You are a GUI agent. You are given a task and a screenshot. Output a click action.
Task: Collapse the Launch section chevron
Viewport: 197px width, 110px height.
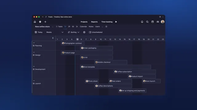(x=34, y=81)
